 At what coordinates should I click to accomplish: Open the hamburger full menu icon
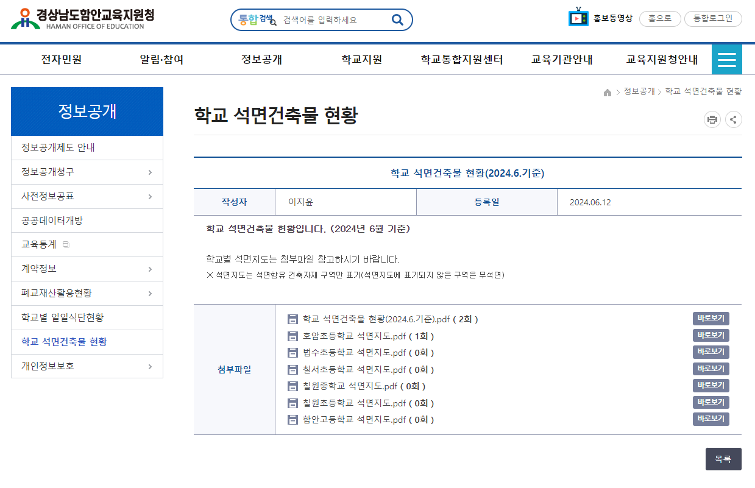point(726,60)
